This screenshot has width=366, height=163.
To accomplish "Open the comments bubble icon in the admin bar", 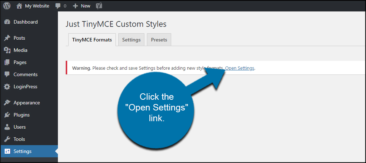I will (x=58, y=6).
